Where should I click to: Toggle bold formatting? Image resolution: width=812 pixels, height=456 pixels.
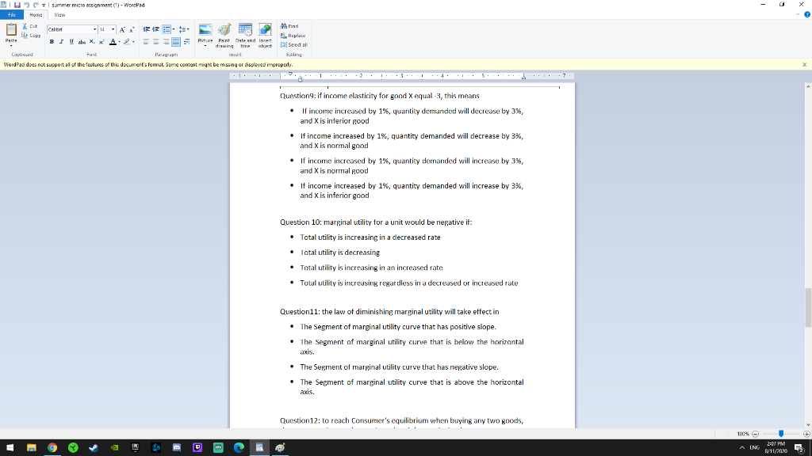(x=51, y=40)
